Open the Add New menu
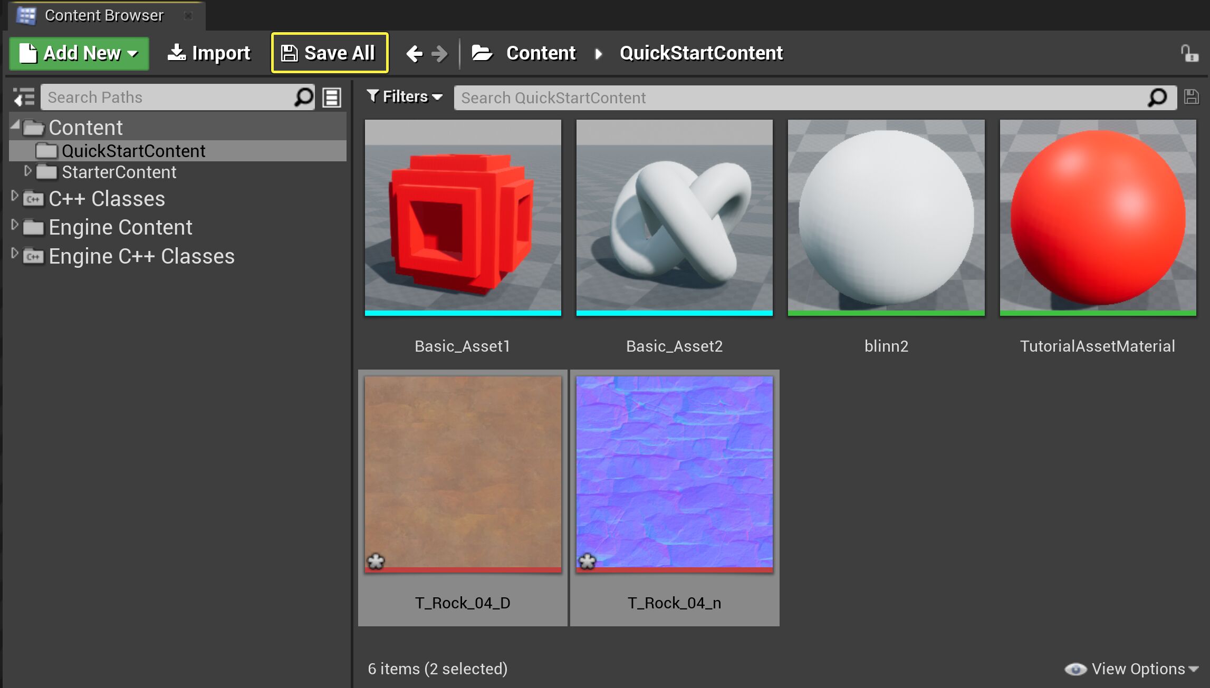The height and width of the screenshot is (688, 1210). [78, 53]
